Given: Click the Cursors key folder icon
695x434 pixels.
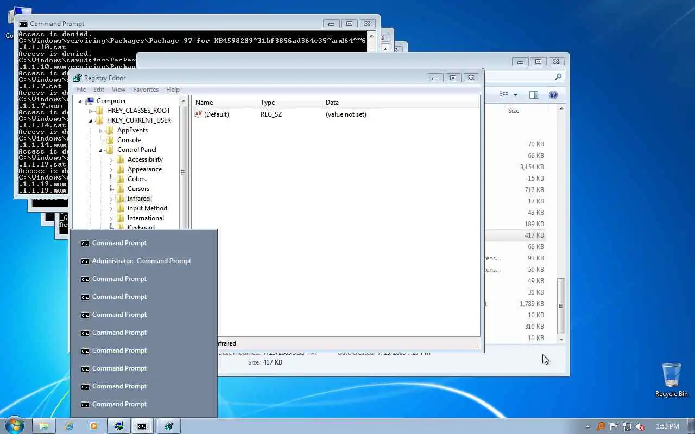Looking at the screenshot, I should (121, 189).
